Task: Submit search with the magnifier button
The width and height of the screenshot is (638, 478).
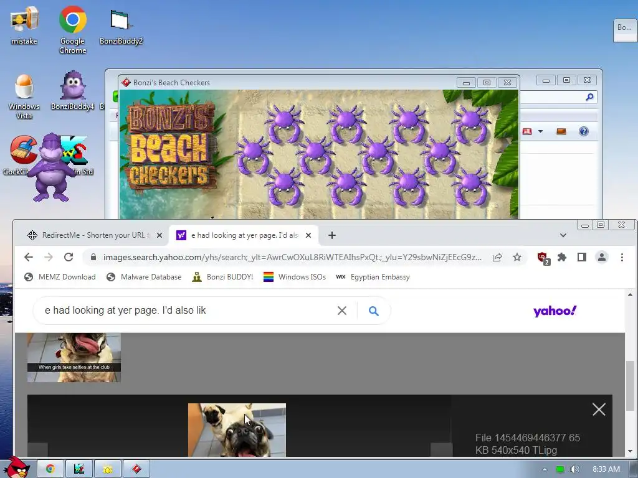Action: pyautogui.click(x=374, y=311)
